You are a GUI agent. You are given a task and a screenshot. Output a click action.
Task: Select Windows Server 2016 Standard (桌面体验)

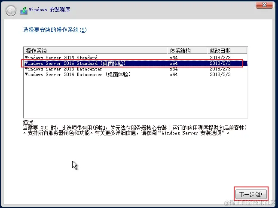135,63
